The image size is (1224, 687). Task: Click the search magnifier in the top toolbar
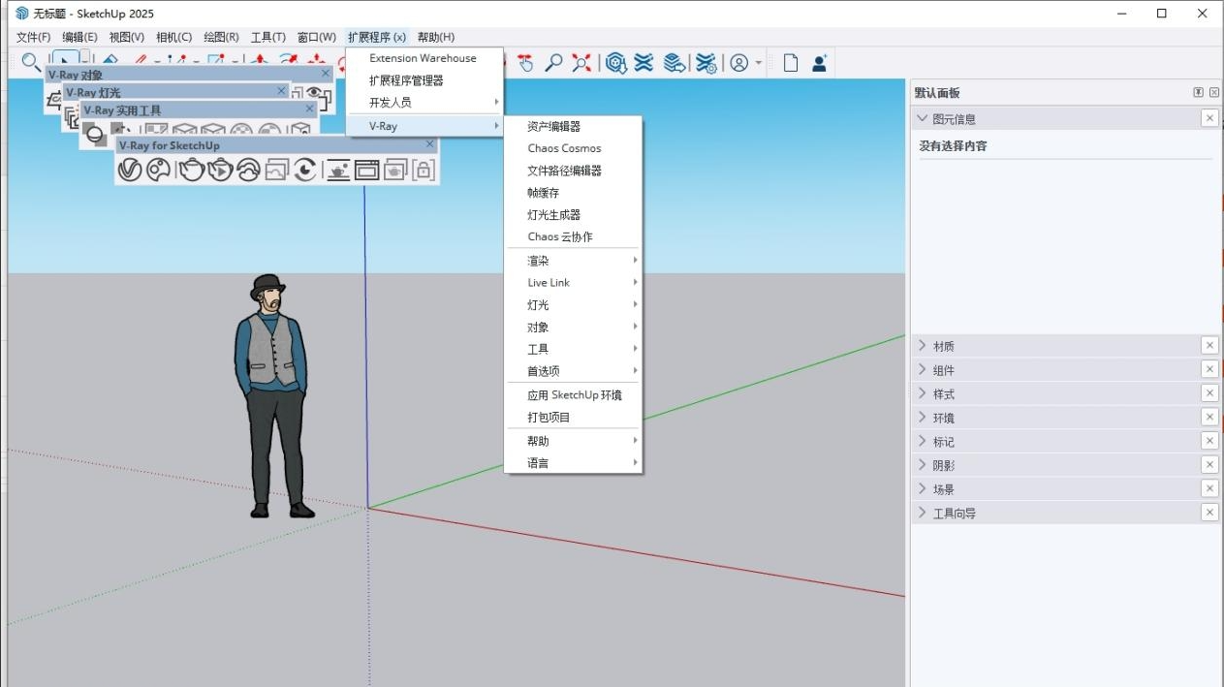tap(31, 63)
